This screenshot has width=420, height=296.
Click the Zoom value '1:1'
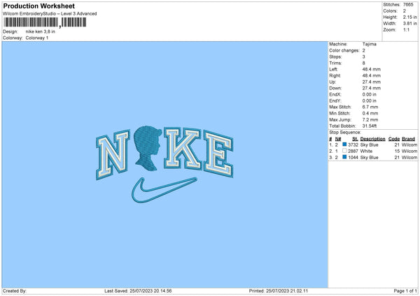406,30
